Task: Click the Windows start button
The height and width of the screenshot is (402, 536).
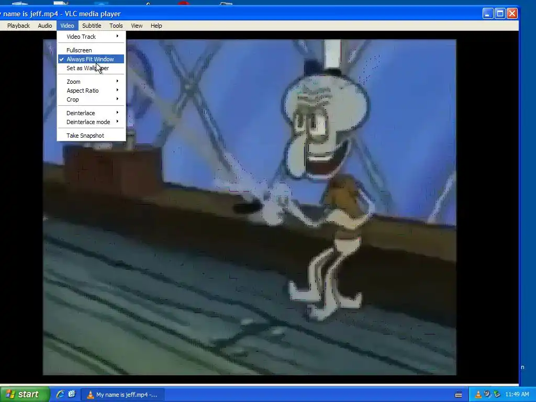Action: point(24,394)
